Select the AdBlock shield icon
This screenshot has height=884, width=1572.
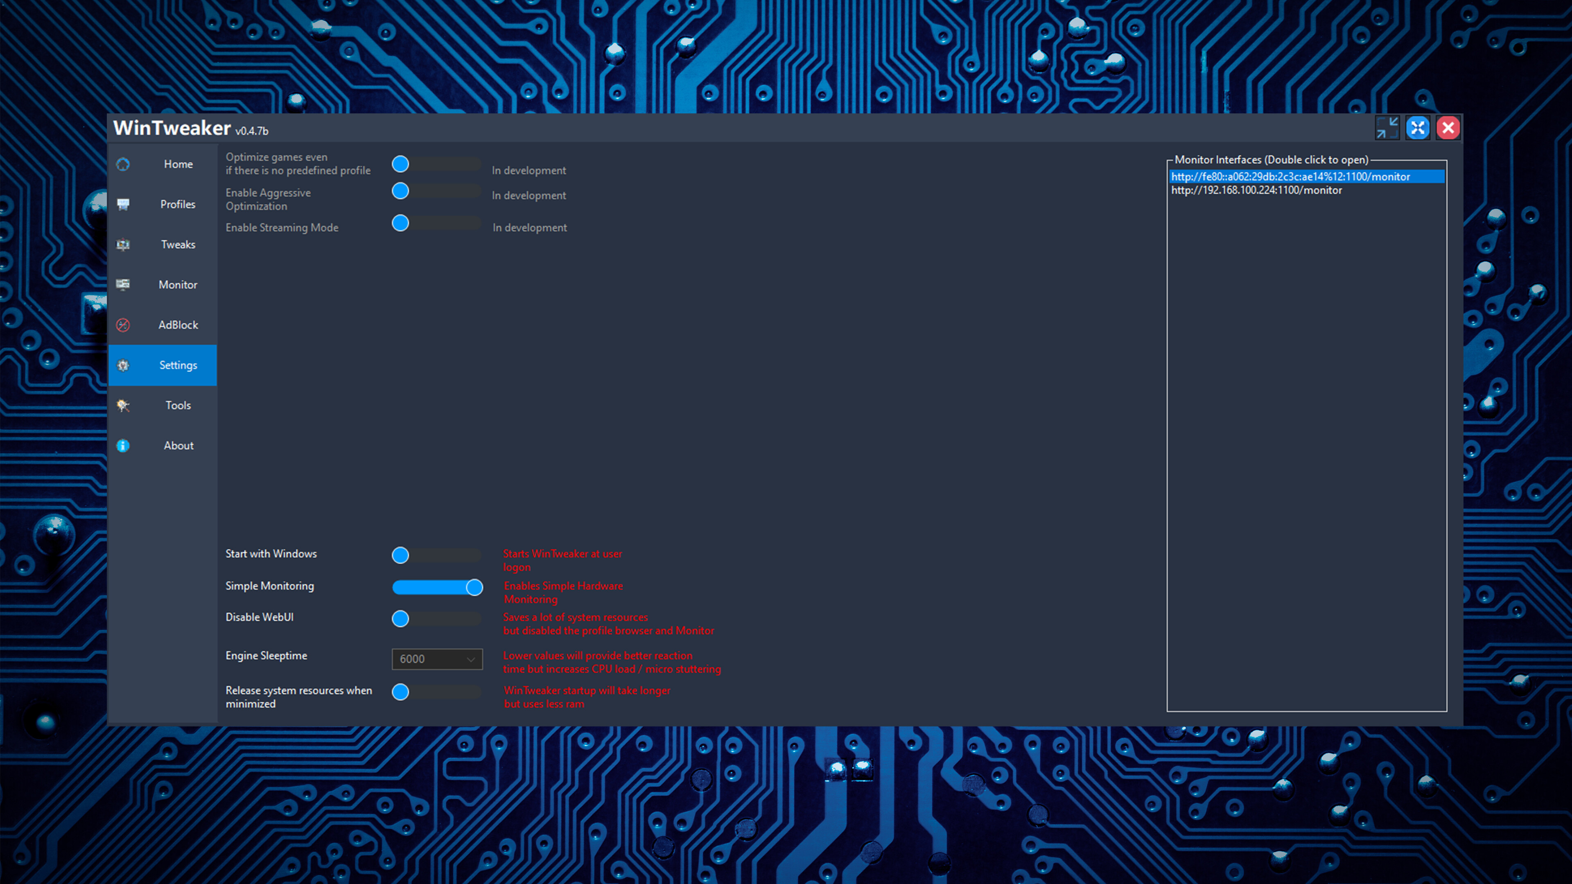point(123,325)
